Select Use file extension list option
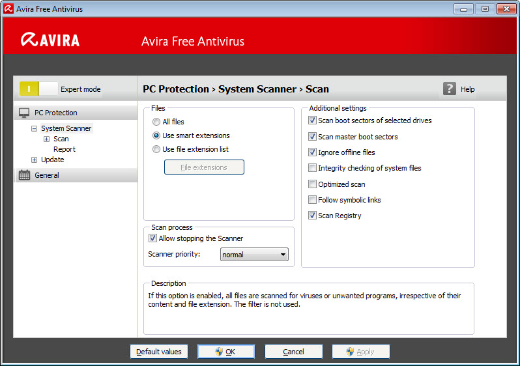520x366 pixels. coord(156,149)
